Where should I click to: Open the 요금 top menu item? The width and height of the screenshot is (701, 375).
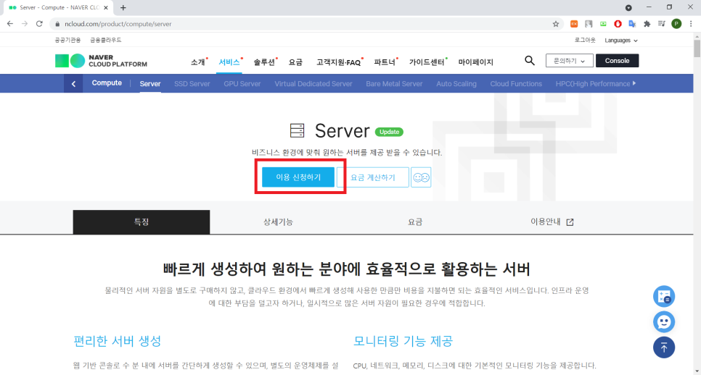tap(295, 62)
